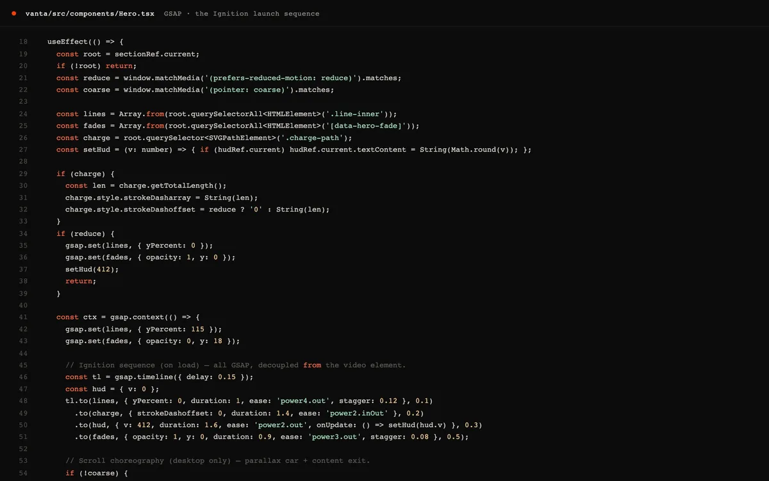The width and height of the screenshot is (769, 481).
Task: Click the "const fades = Array.from" line
Action: pyautogui.click(x=238, y=126)
